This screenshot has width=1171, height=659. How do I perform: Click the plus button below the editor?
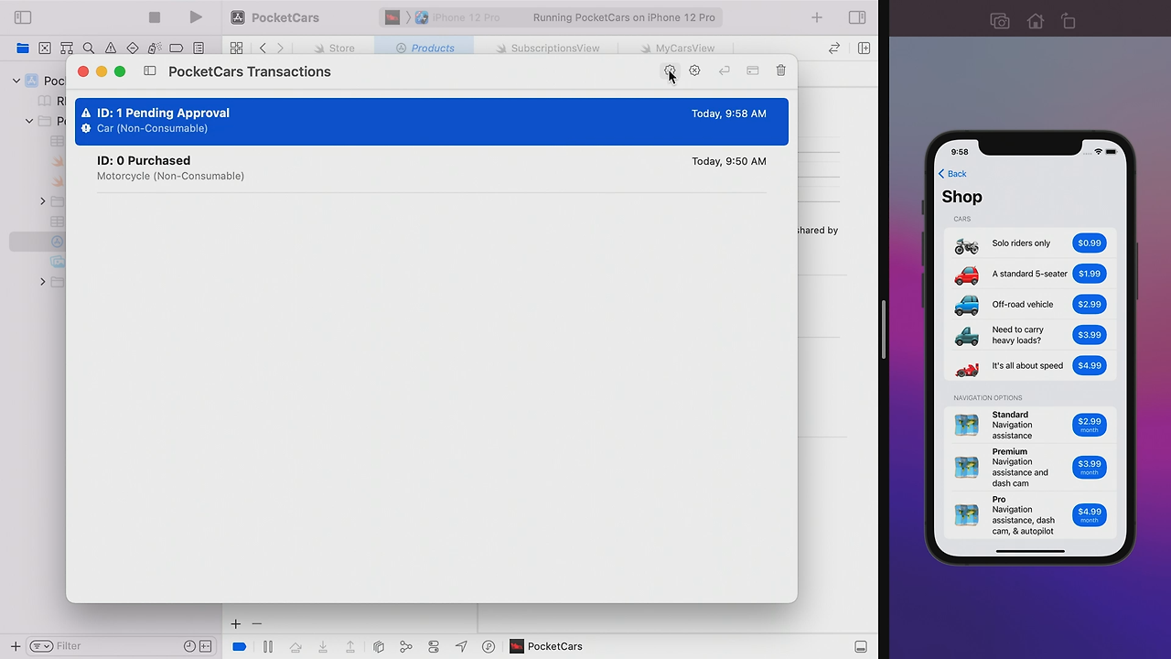pyautogui.click(x=235, y=623)
